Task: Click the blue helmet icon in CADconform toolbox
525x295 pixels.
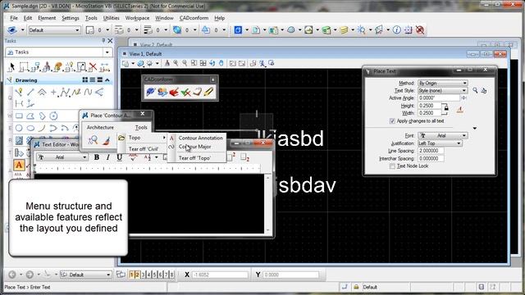Action: [x=151, y=92]
